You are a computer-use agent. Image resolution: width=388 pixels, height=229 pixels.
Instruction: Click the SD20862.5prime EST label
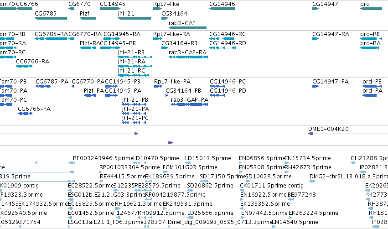point(210,186)
